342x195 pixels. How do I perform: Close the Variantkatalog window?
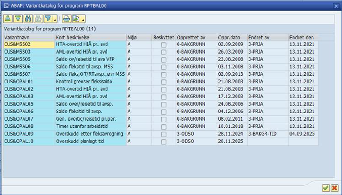[336, 6]
